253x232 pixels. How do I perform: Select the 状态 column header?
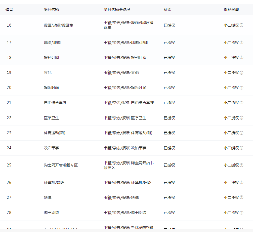(167, 10)
